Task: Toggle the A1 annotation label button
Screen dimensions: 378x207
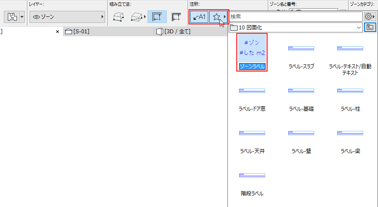Action: pyautogui.click(x=199, y=17)
